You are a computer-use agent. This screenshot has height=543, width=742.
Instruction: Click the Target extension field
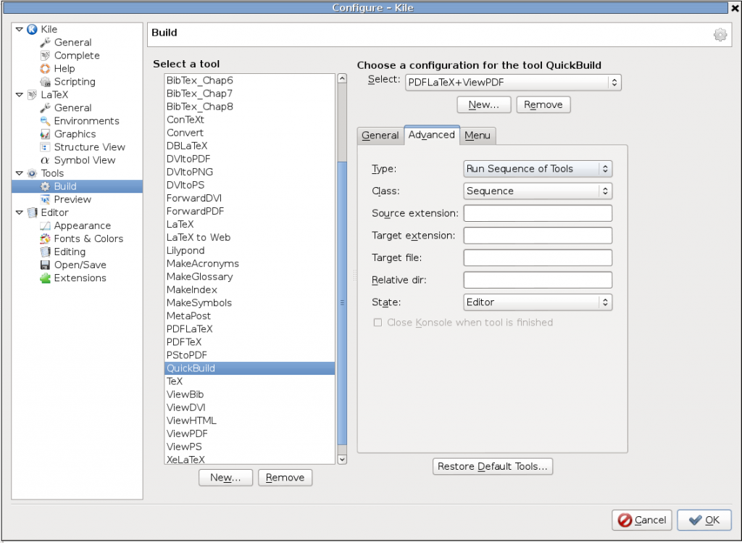click(x=538, y=236)
